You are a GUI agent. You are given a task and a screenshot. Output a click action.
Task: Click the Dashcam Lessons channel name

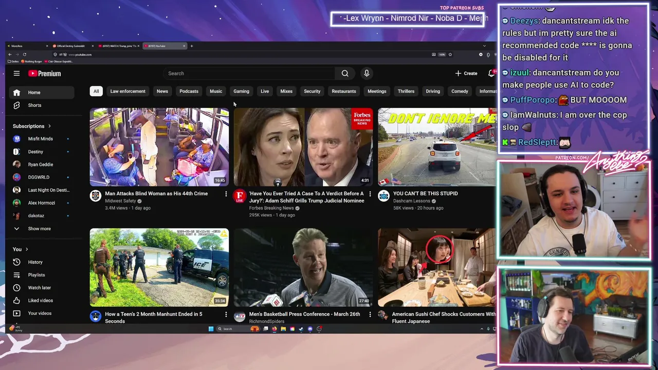[411, 201]
